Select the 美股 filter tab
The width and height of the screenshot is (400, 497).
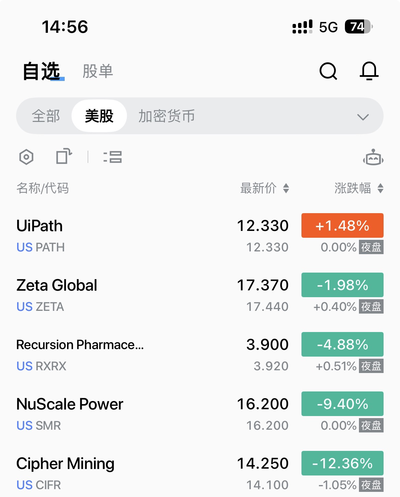tap(99, 116)
